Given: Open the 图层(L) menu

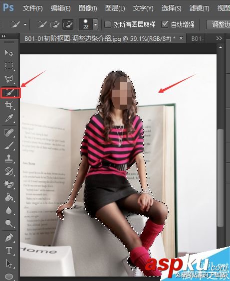Looking at the screenshot, I should pyautogui.click(x=115, y=8).
